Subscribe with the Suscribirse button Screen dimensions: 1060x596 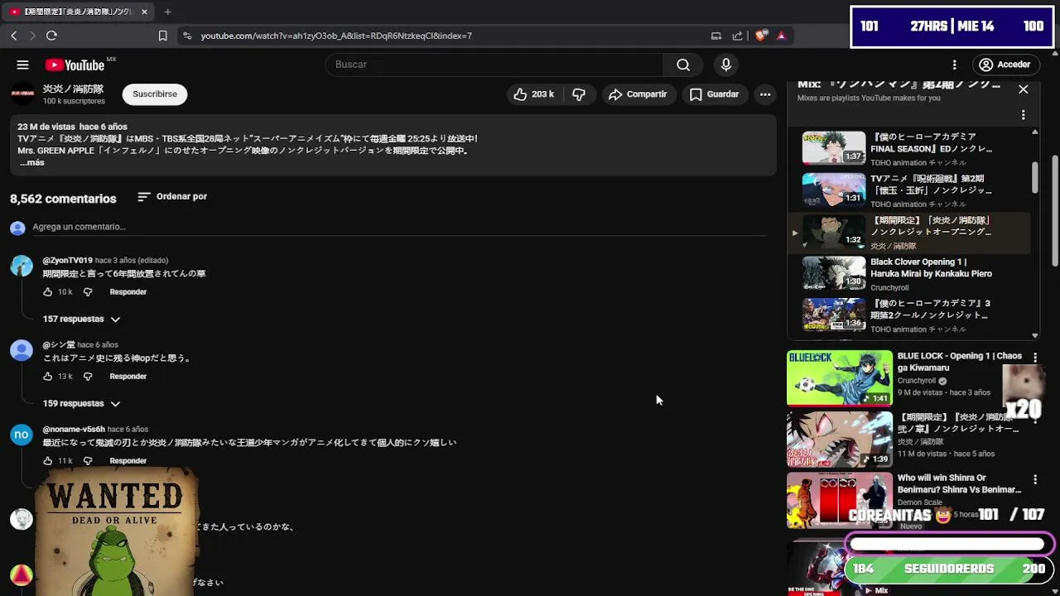pos(155,94)
